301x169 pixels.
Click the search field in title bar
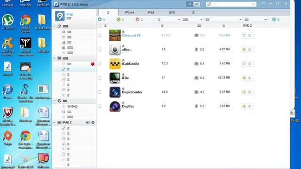pos(231,4)
